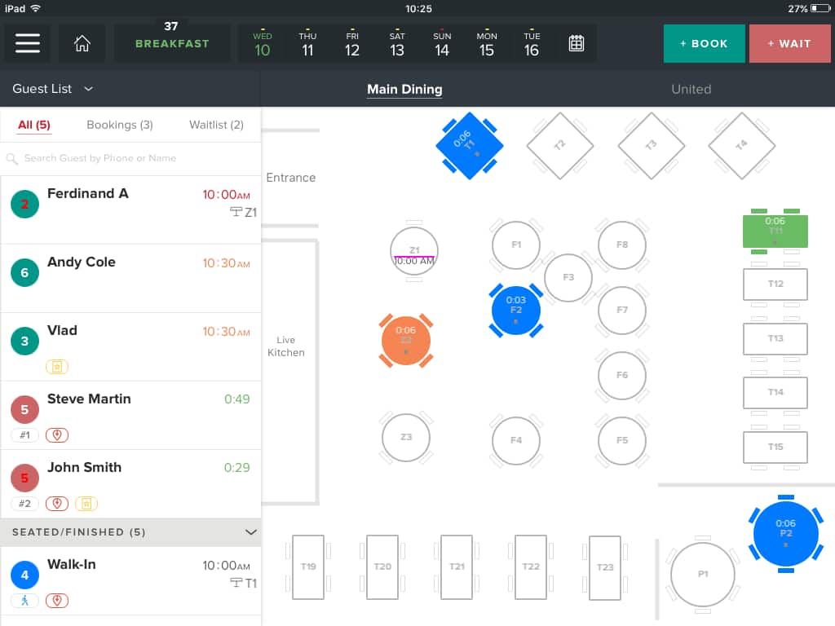
Task: Click Steve Martin's red location pin badge
Action: 57,435
